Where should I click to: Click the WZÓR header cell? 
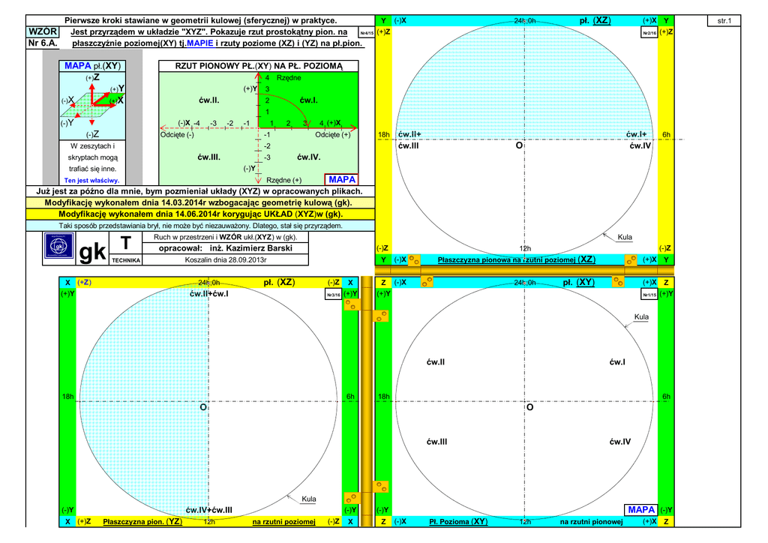pyautogui.click(x=43, y=32)
